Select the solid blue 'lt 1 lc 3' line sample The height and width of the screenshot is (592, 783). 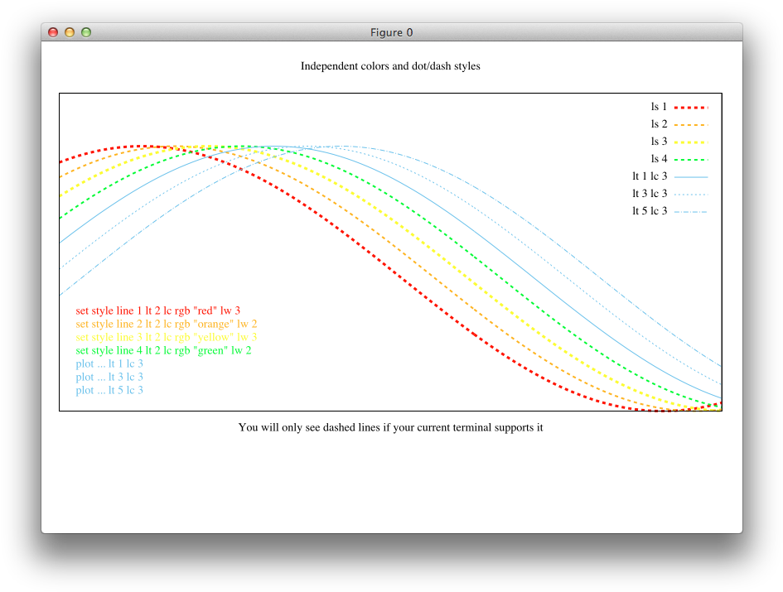(x=690, y=176)
